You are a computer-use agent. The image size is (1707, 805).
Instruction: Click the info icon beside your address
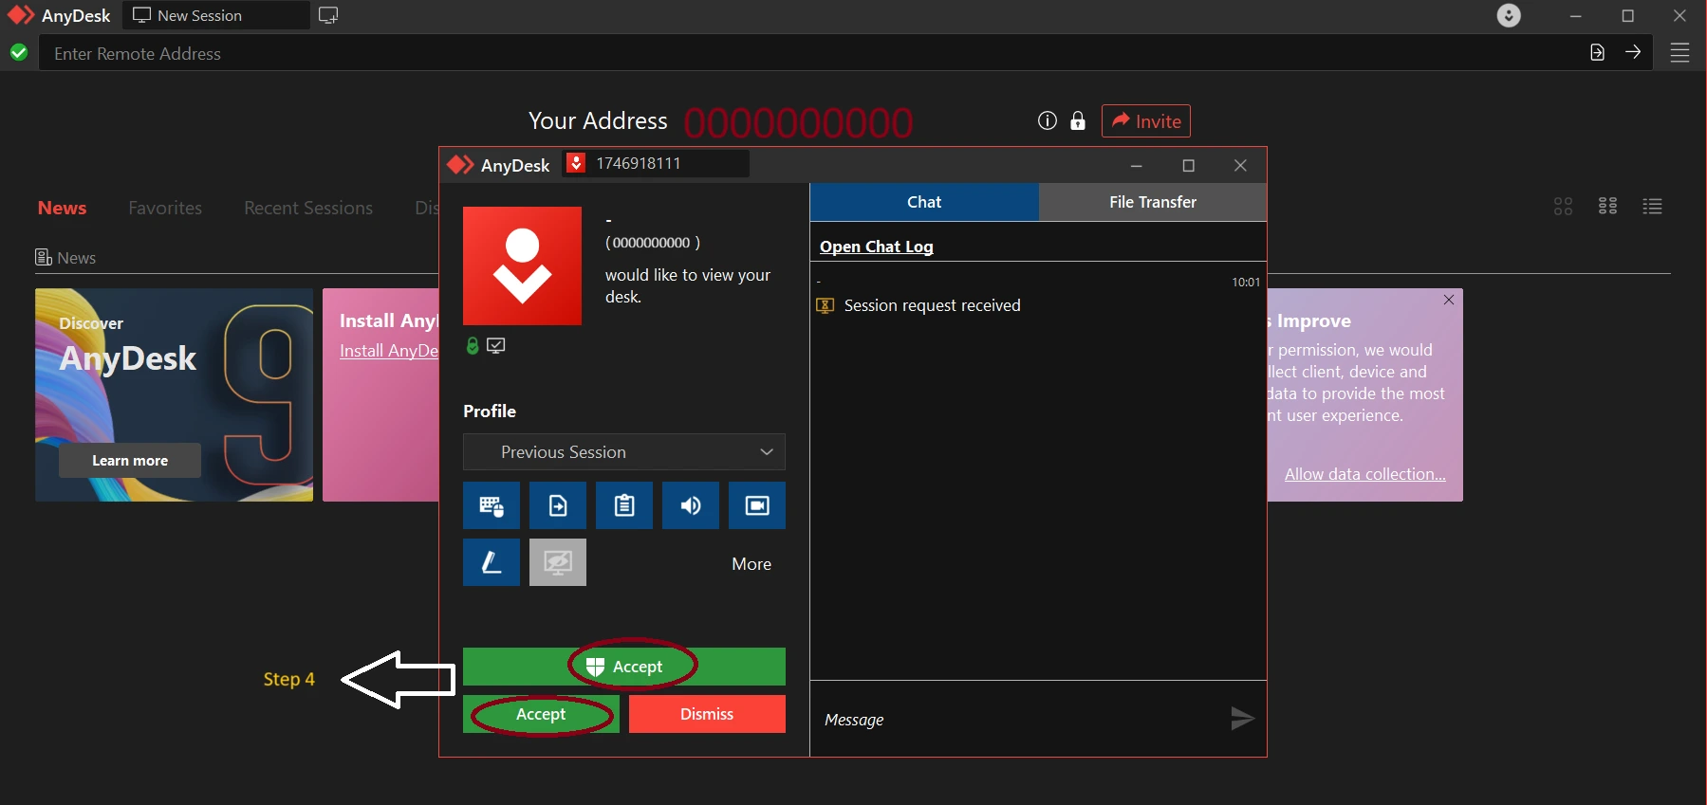(1047, 121)
